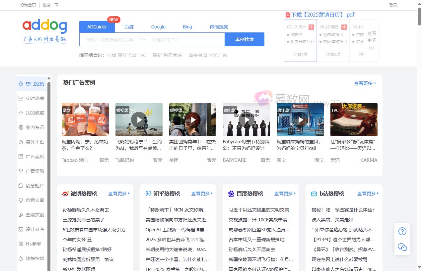Open the 淘宝闪购 免单奶茶 thumbnail

85,119
